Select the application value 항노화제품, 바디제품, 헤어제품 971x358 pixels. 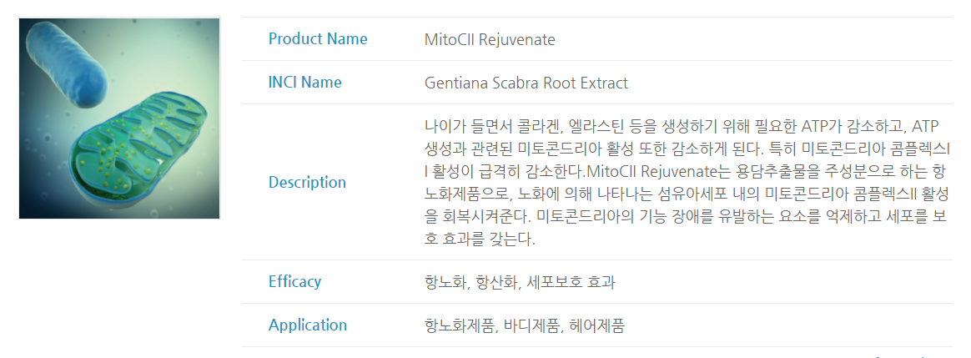[525, 325]
